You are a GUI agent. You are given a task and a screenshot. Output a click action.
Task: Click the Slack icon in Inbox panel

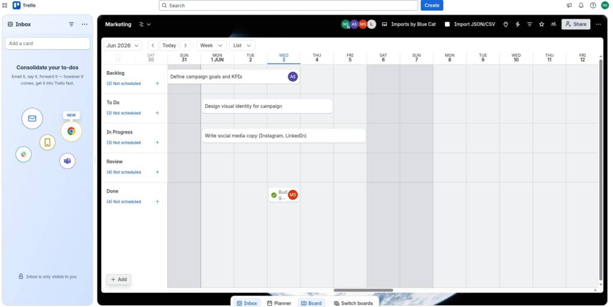[x=23, y=154]
